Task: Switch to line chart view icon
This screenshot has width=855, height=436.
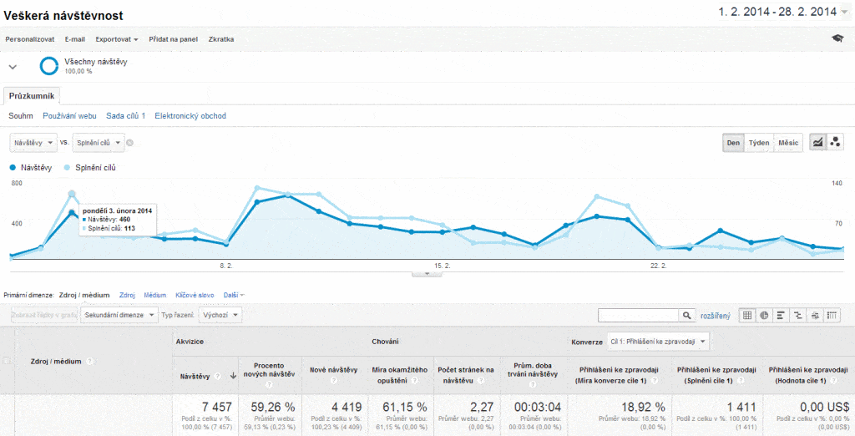Action: pos(818,143)
